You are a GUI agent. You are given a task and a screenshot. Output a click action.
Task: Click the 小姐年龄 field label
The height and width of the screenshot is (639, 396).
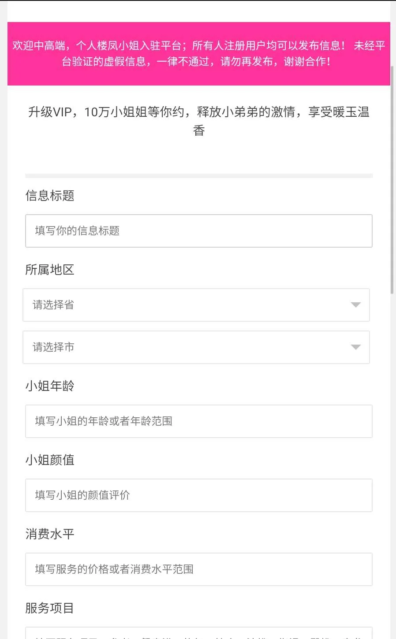click(x=50, y=386)
